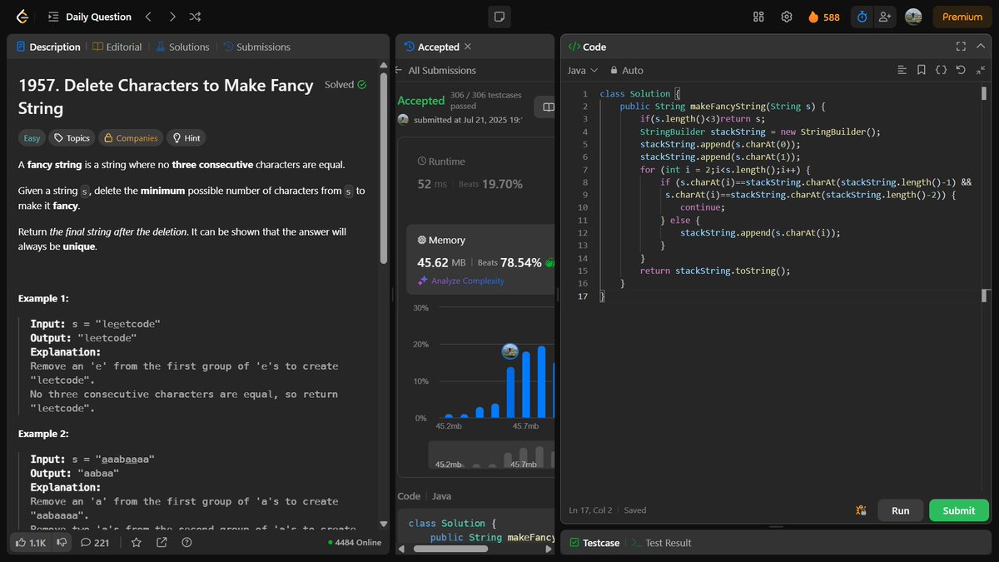Open the 221 comments

coord(95,542)
